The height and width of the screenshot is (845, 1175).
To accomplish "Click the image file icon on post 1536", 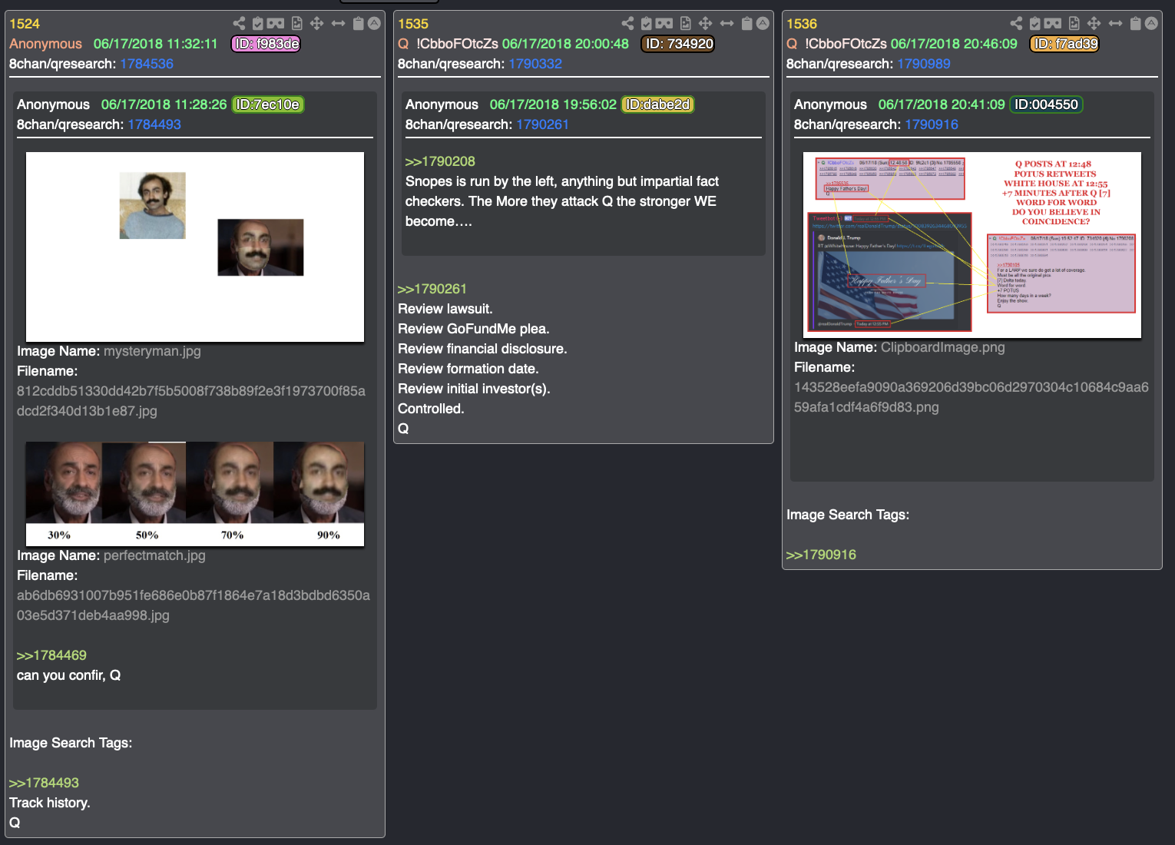I will pos(1074,24).
